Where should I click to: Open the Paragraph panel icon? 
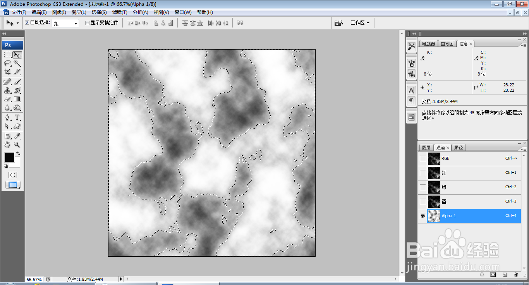[x=411, y=101]
